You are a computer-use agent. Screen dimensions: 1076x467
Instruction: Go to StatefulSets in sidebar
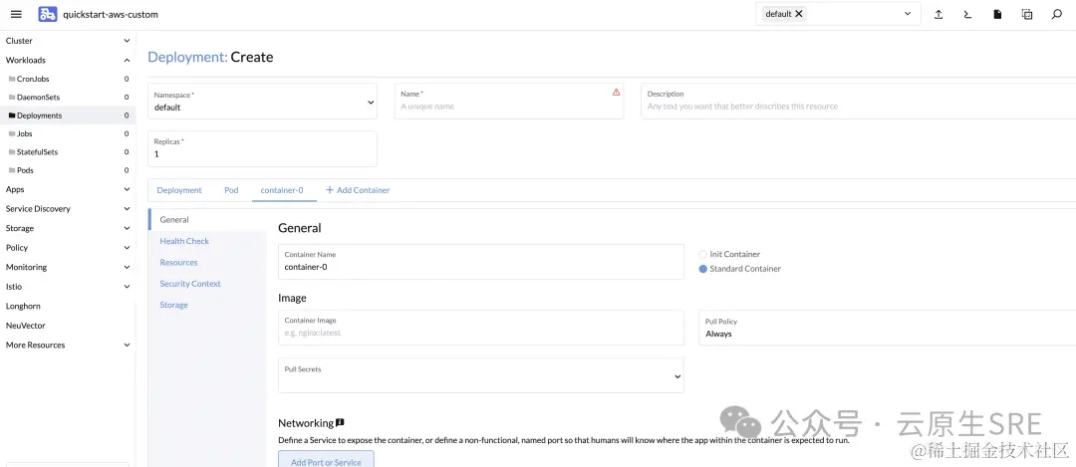click(68, 152)
